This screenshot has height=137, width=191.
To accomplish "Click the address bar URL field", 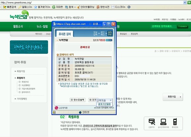I will pyautogui.click(x=91, y=2).
